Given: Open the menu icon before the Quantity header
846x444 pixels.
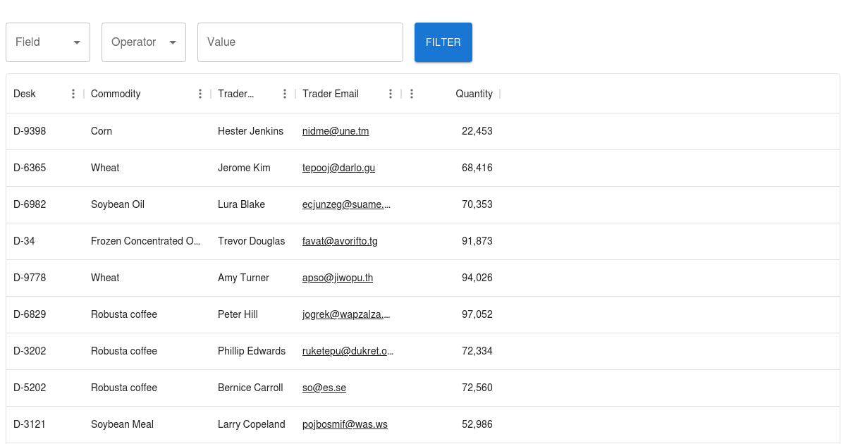Looking at the screenshot, I should click(x=412, y=94).
